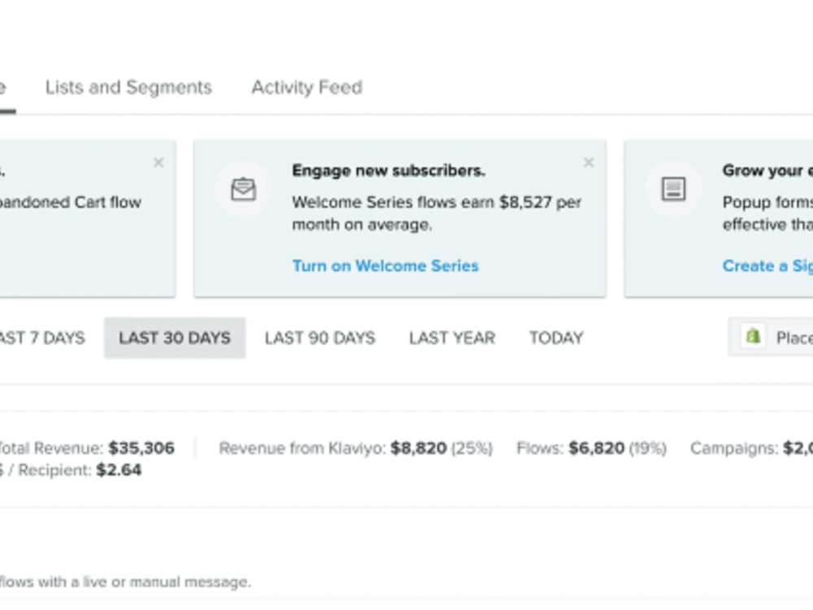
Task: Close the Abandoned Cart flow card
Action: (x=159, y=163)
